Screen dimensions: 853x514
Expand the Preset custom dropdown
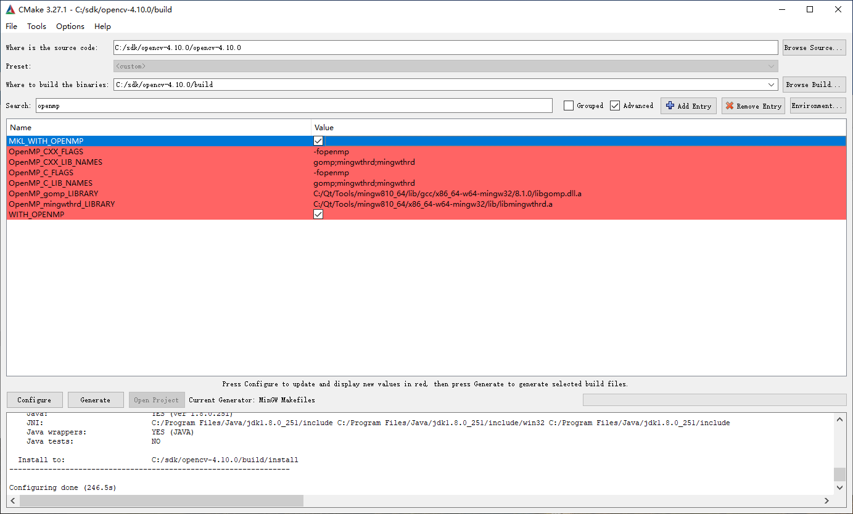click(x=445, y=66)
